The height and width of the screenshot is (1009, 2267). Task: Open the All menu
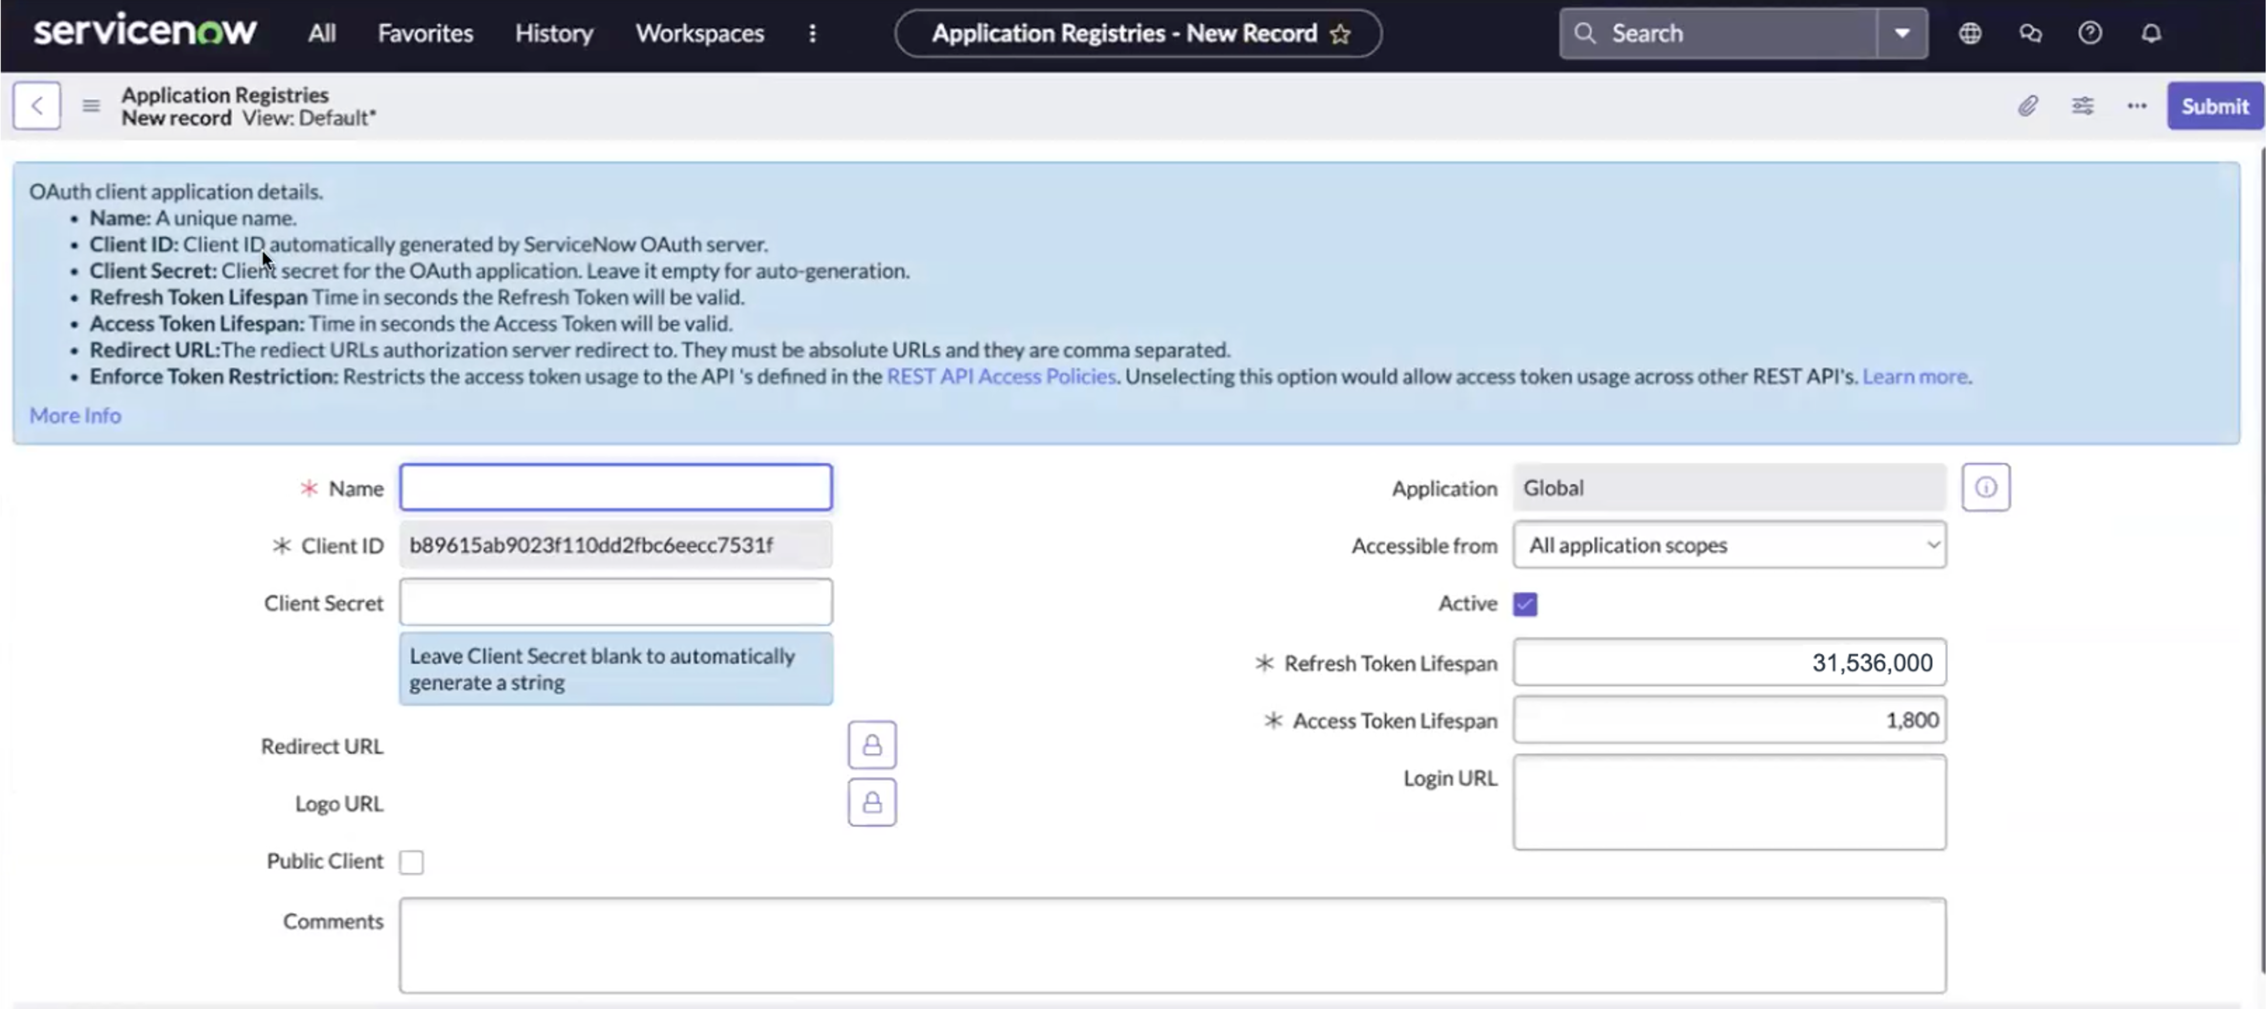[x=321, y=33]
